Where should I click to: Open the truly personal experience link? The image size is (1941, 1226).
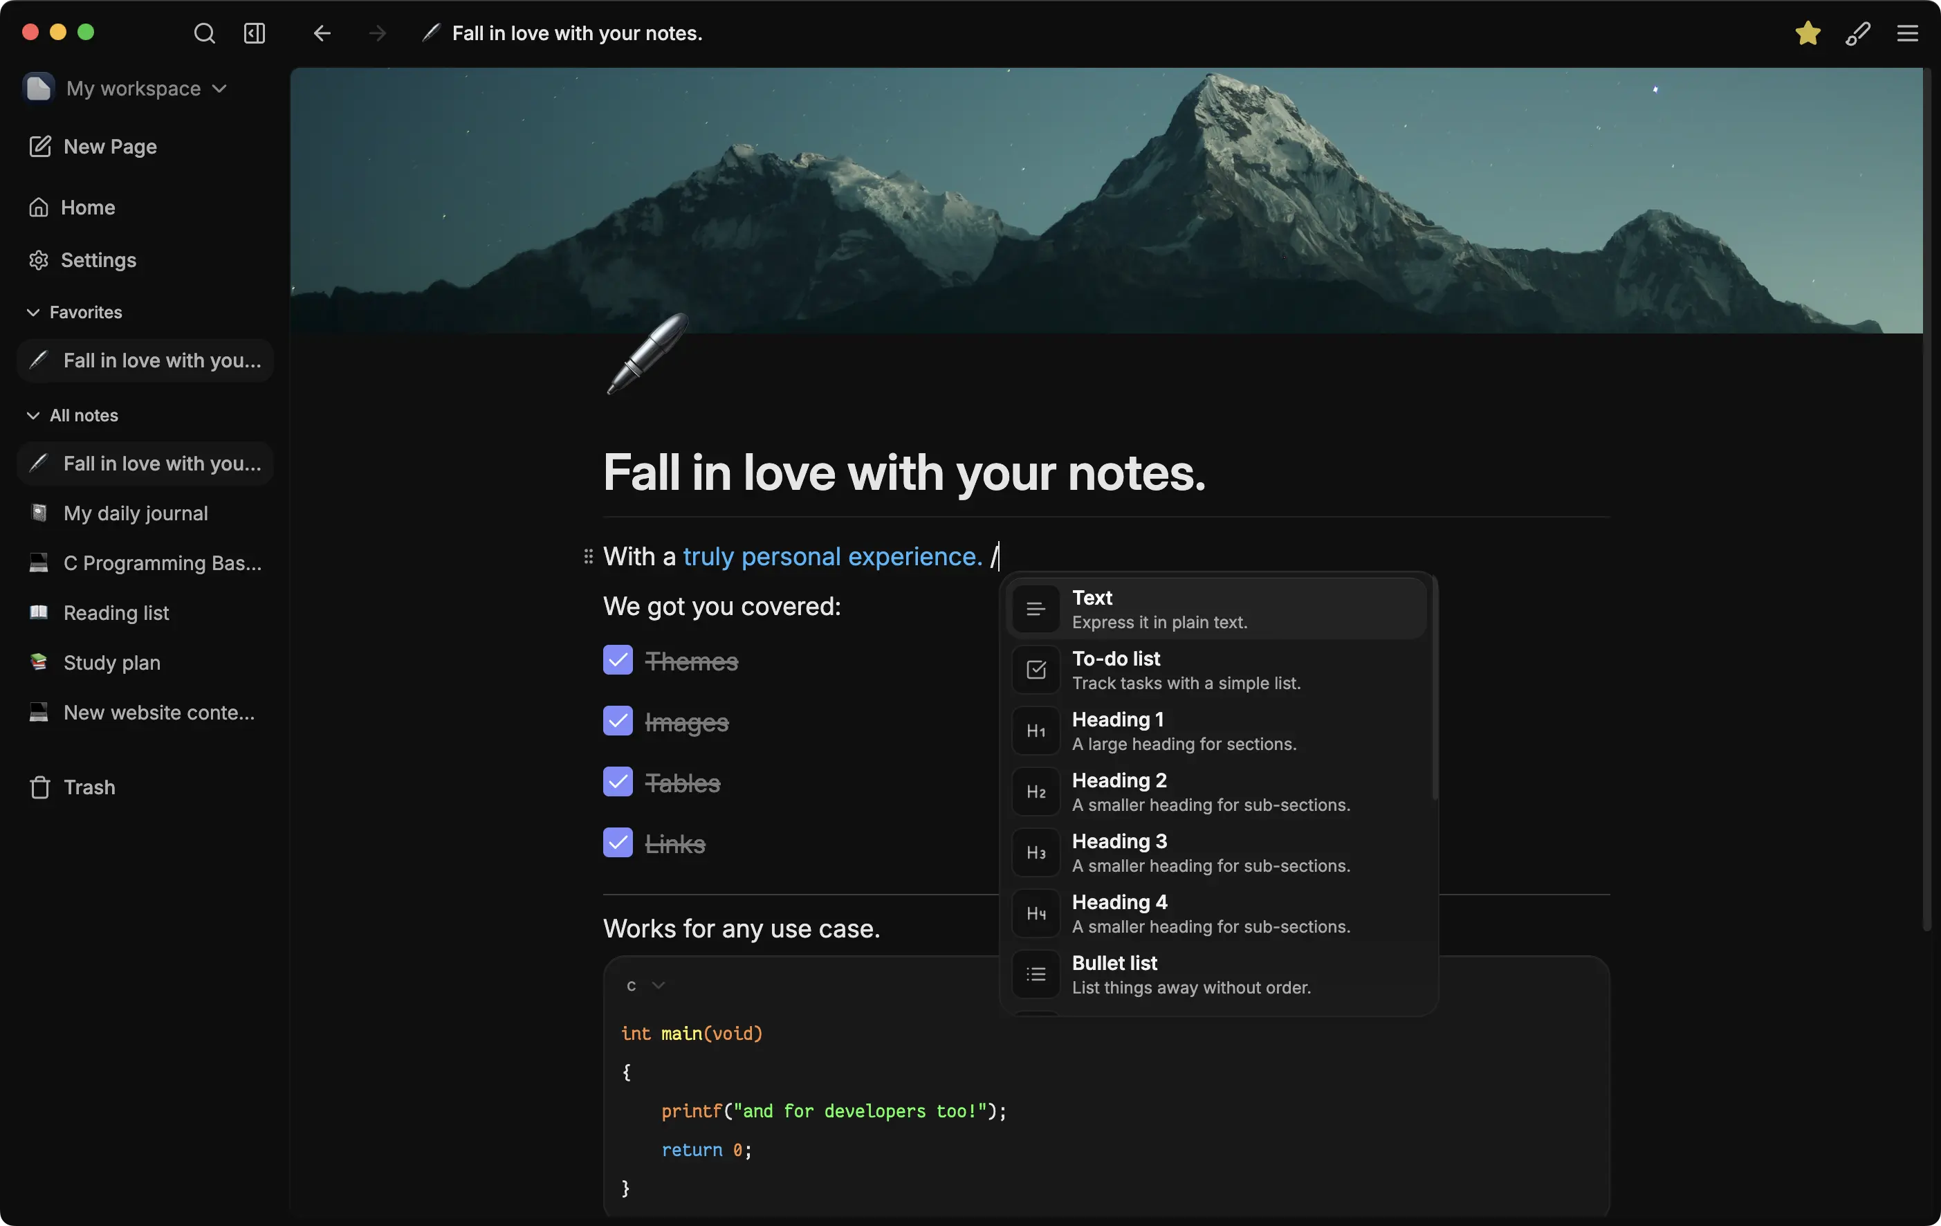coord(832,556)
